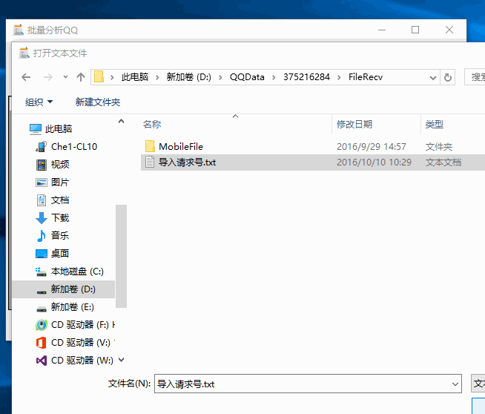Viewport: 485px width, 414px height.
Task: Select CD 驱动器 (W:) Visual Studio drive
Action: (x=75, y=361)
